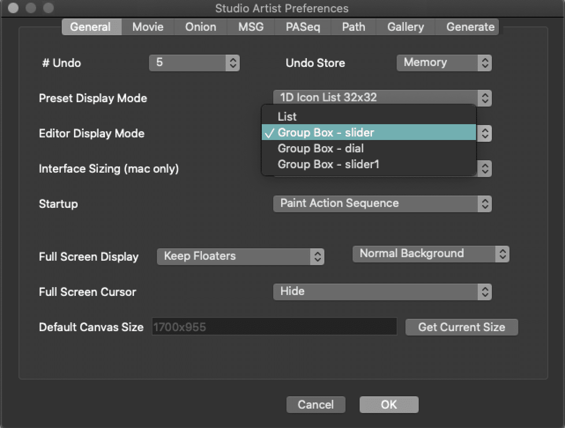Viewport: 565px width, 428px height.
Task: Click the Interface Sizing (mac only) label
Action: [109, 169]
